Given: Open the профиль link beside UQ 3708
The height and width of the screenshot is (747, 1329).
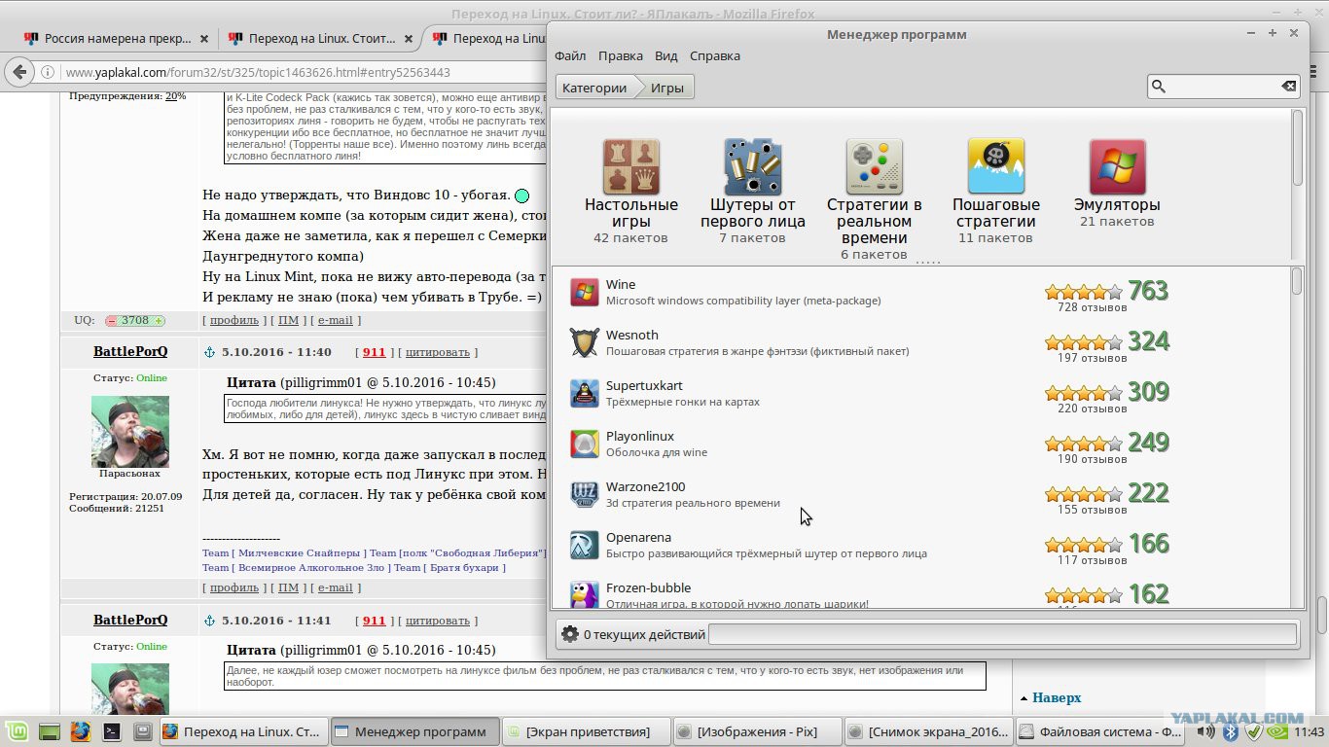Looking at the screenshot, I should click(x=234, y=319).
